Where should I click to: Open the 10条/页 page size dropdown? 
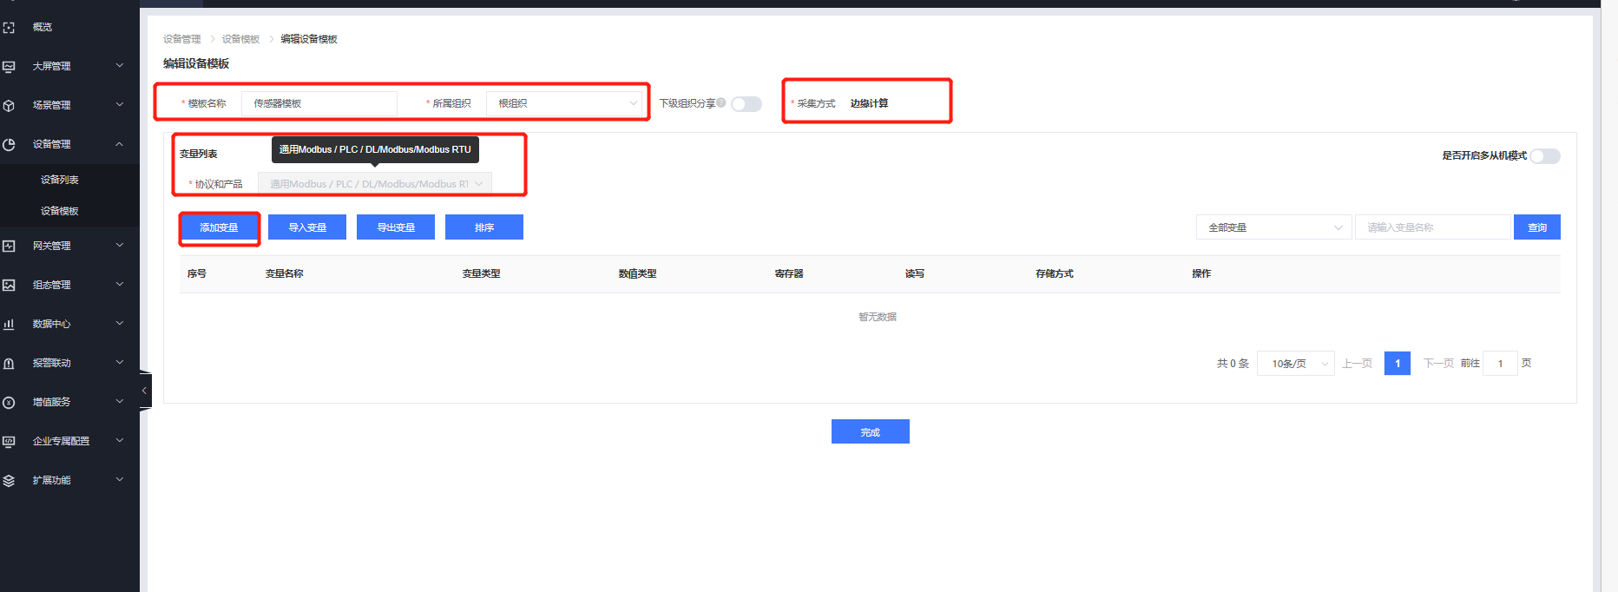pyautogui.click(x=1295, y=364)
